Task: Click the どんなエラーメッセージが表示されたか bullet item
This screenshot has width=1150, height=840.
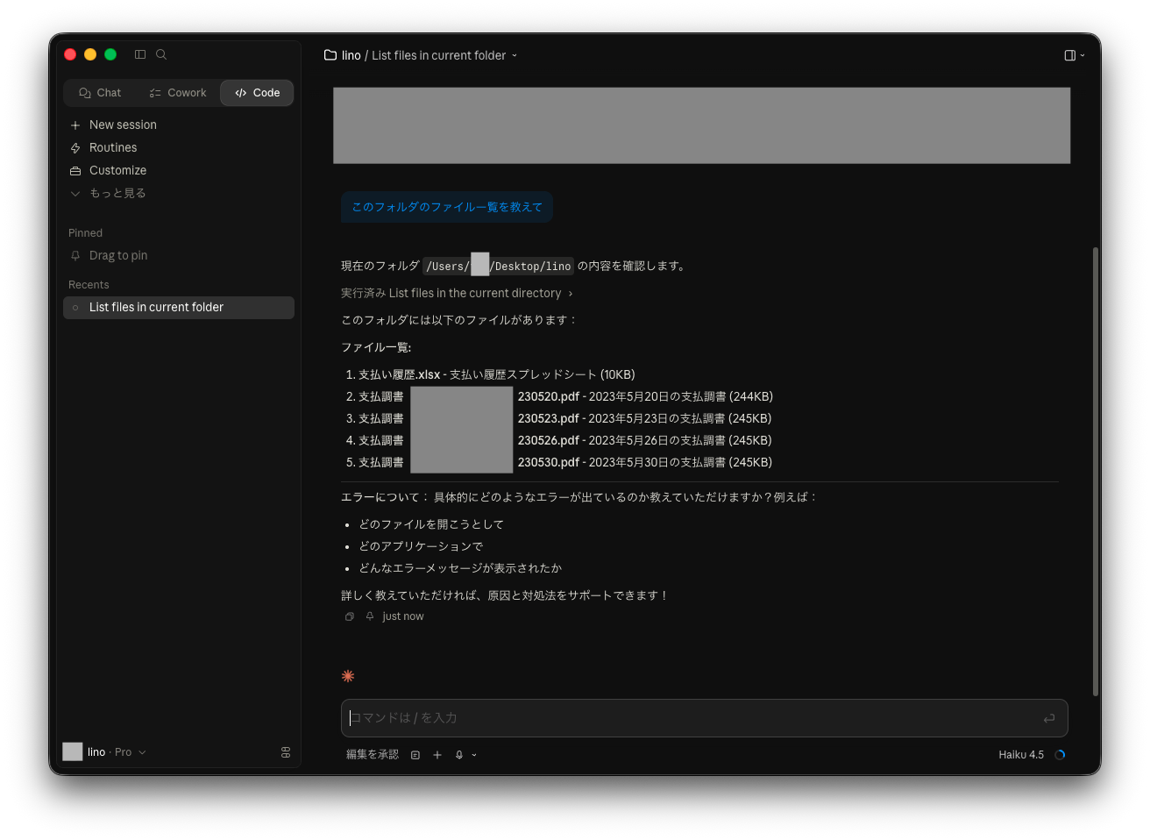Action: click(460, 568)
